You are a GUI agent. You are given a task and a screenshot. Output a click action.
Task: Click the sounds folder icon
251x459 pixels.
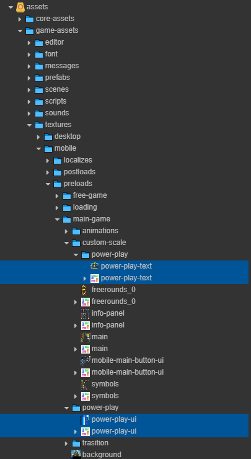[x=39, y=114]
